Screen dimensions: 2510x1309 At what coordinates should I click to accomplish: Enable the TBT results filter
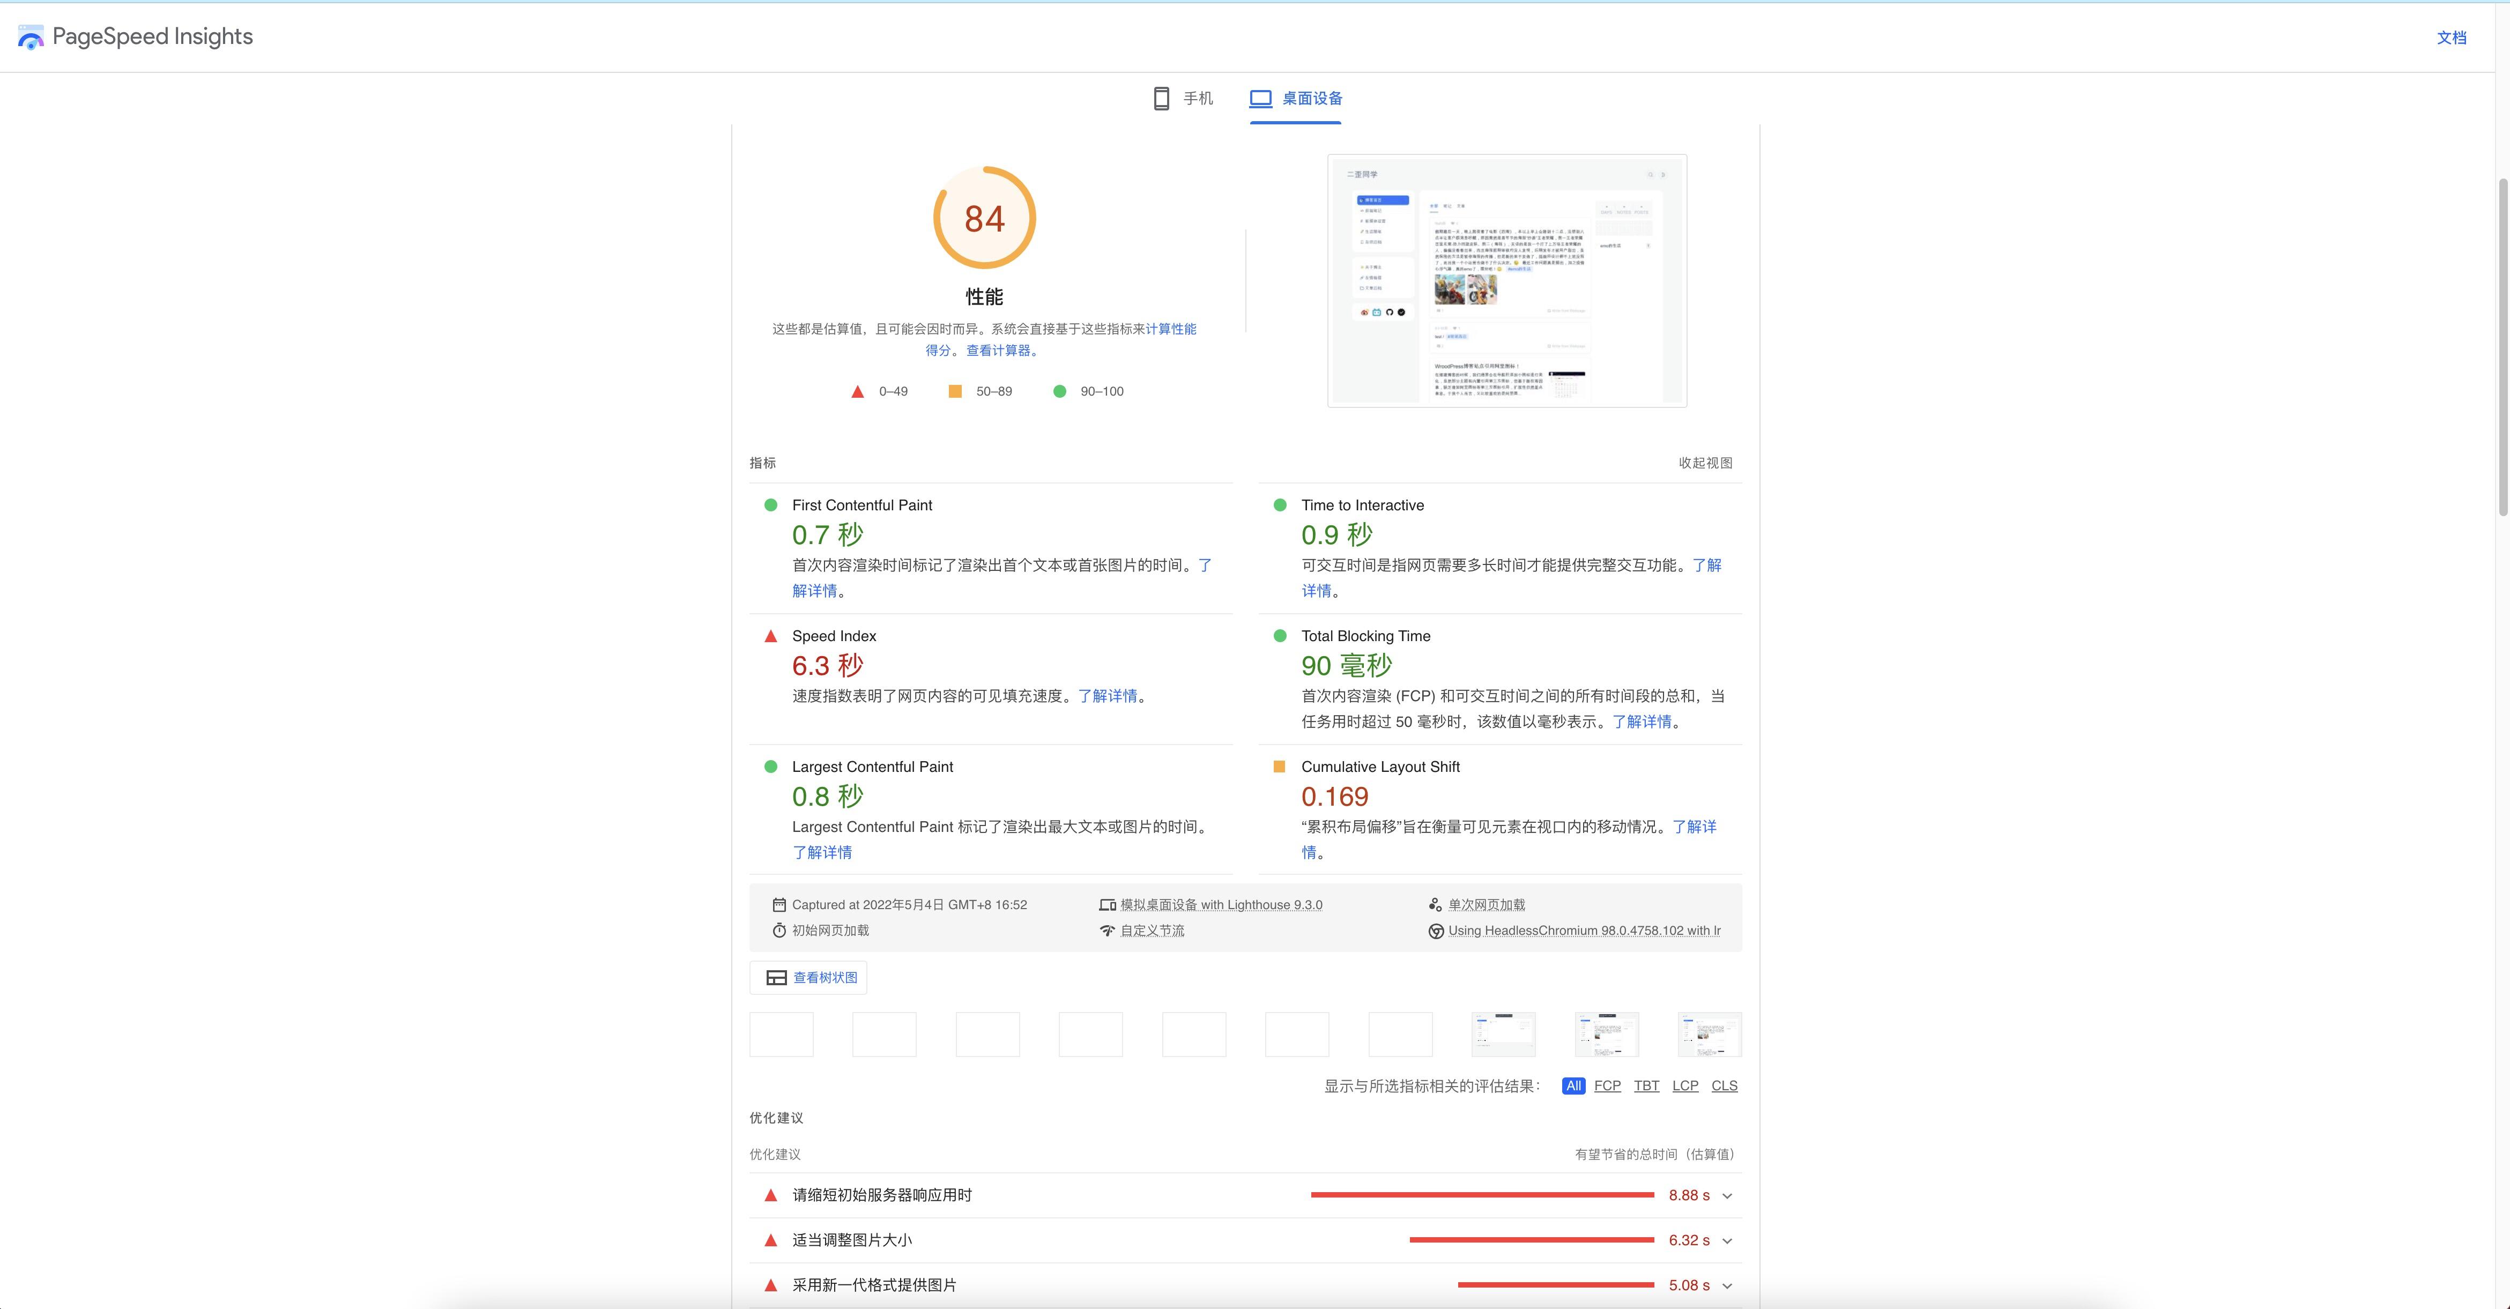1646,1085
